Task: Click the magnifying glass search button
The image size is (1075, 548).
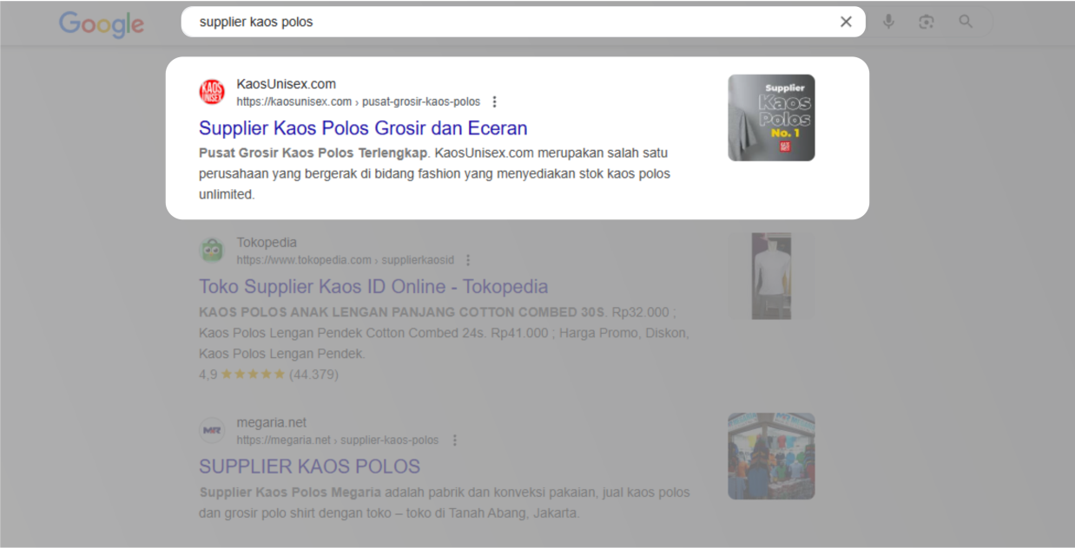Action: [x=966, y=22]
